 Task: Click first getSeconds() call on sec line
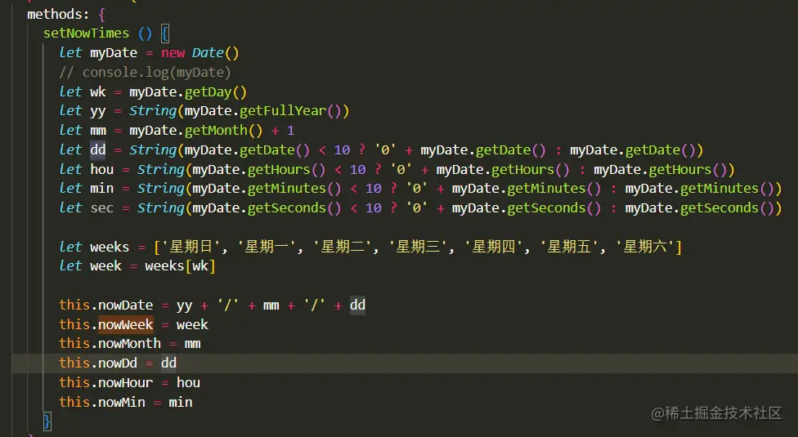tap(294, 207)
